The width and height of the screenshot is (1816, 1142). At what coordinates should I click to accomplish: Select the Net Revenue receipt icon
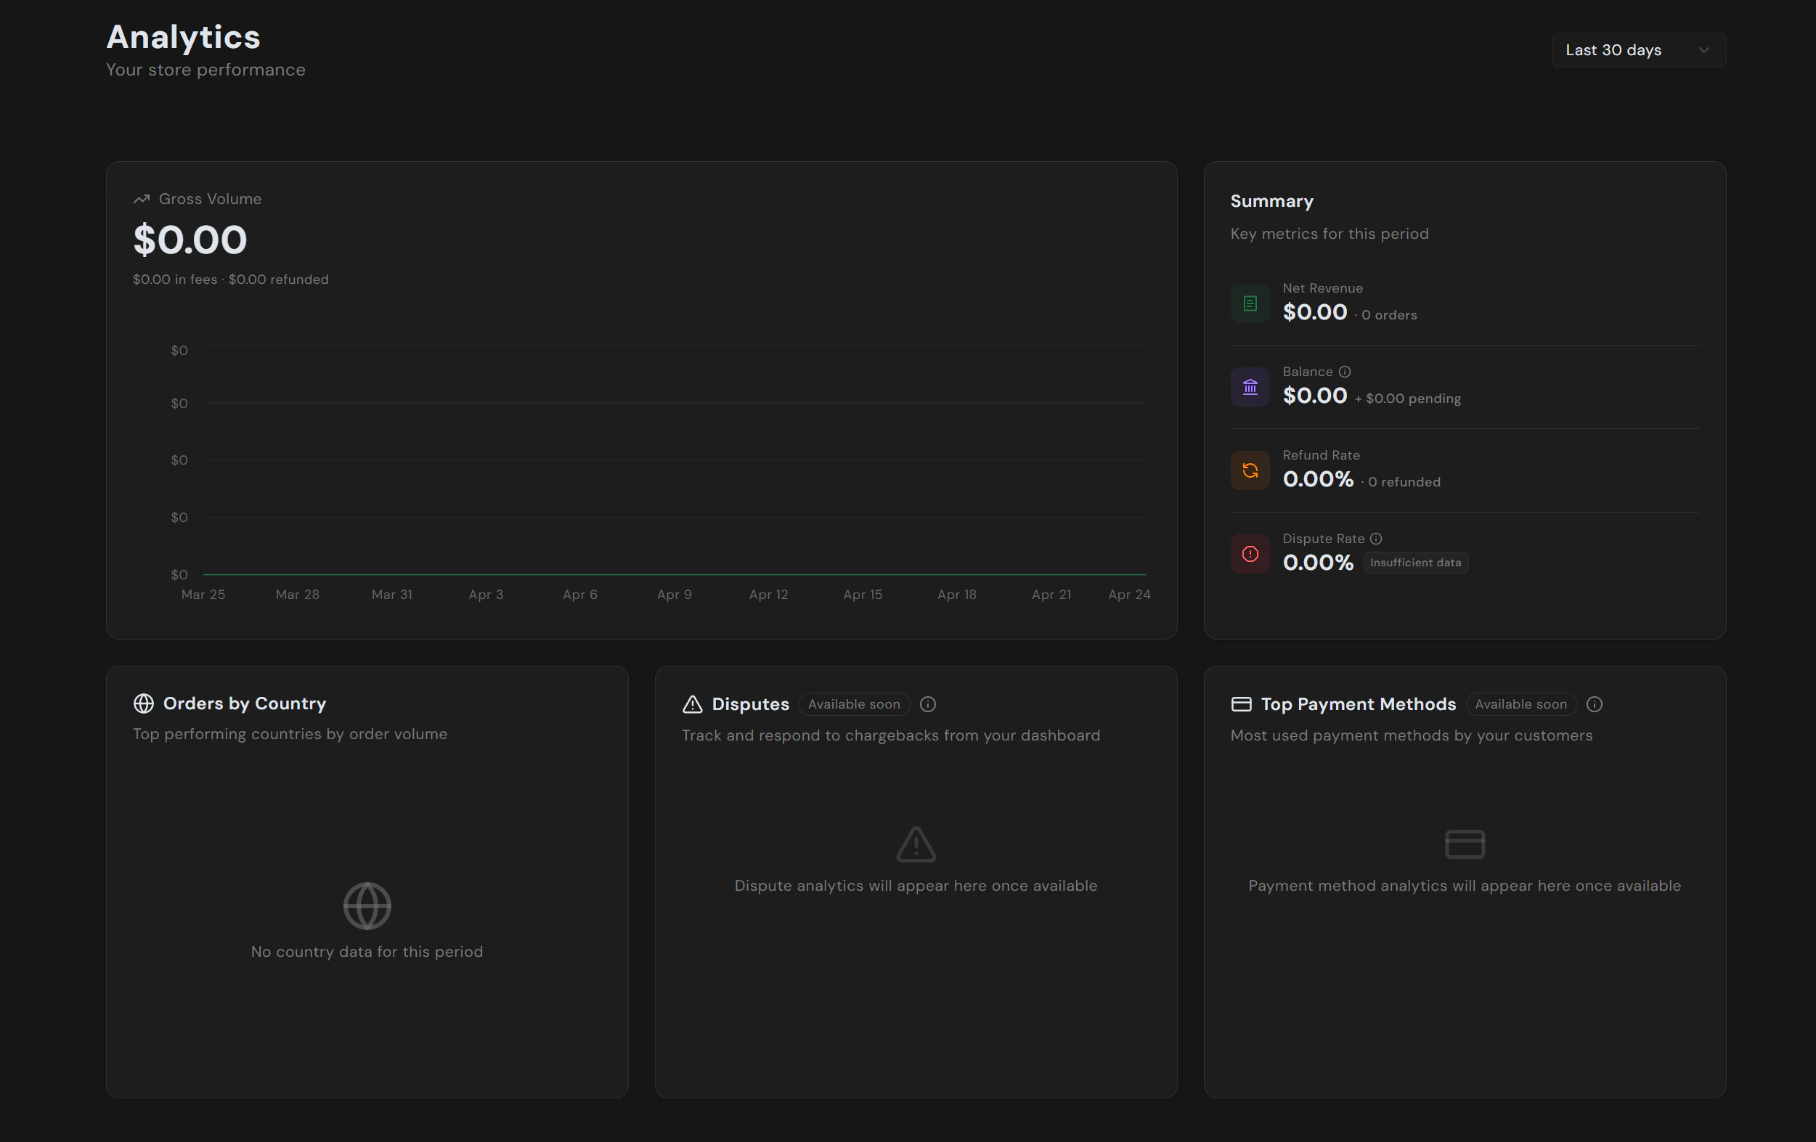(x=1249, y=303)
